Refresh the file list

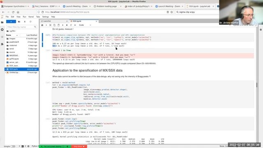30,22
